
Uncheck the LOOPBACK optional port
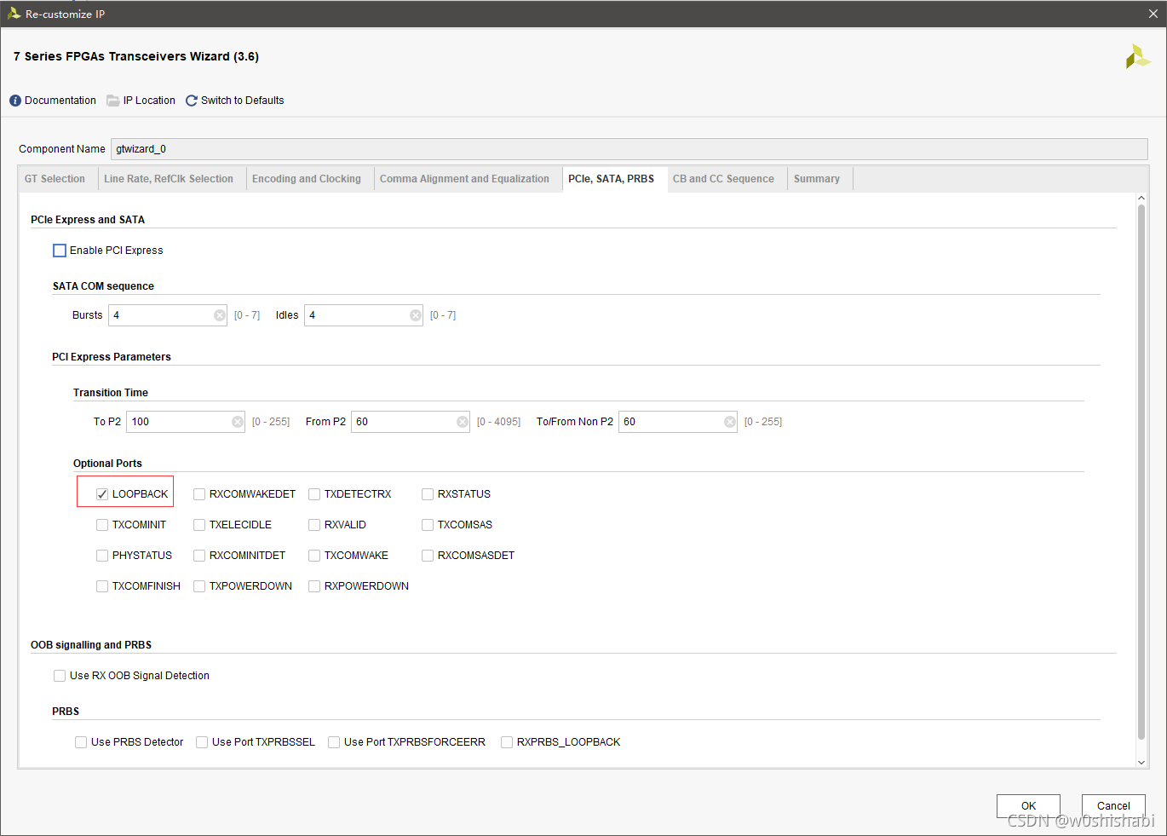point(102,494)
